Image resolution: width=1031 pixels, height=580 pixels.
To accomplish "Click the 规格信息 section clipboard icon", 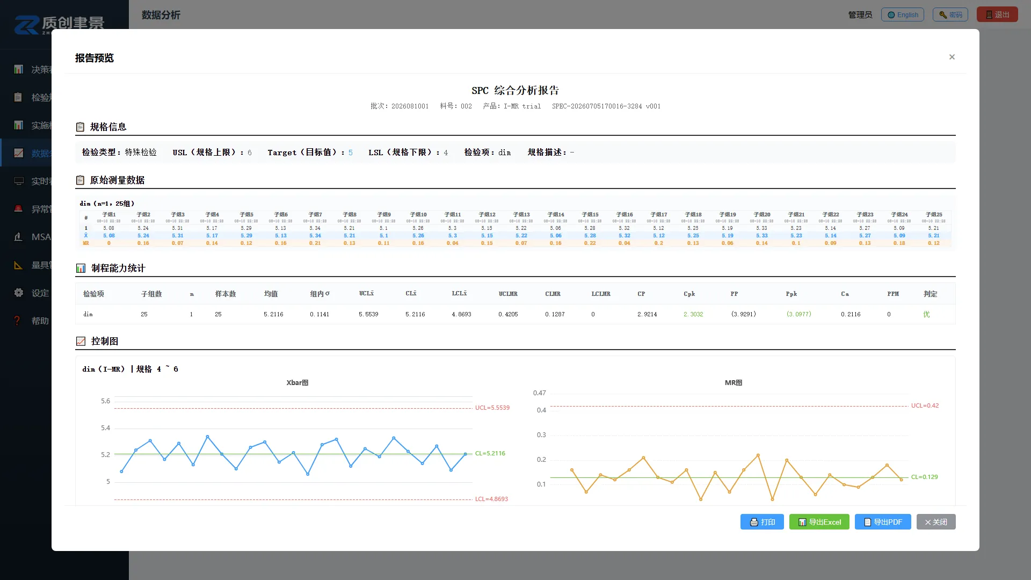I will click(80, 127).
